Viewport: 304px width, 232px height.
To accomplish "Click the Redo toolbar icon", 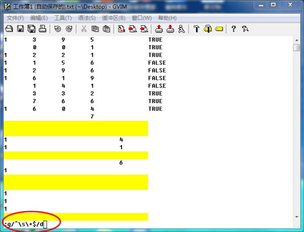I will coord(68,29).
